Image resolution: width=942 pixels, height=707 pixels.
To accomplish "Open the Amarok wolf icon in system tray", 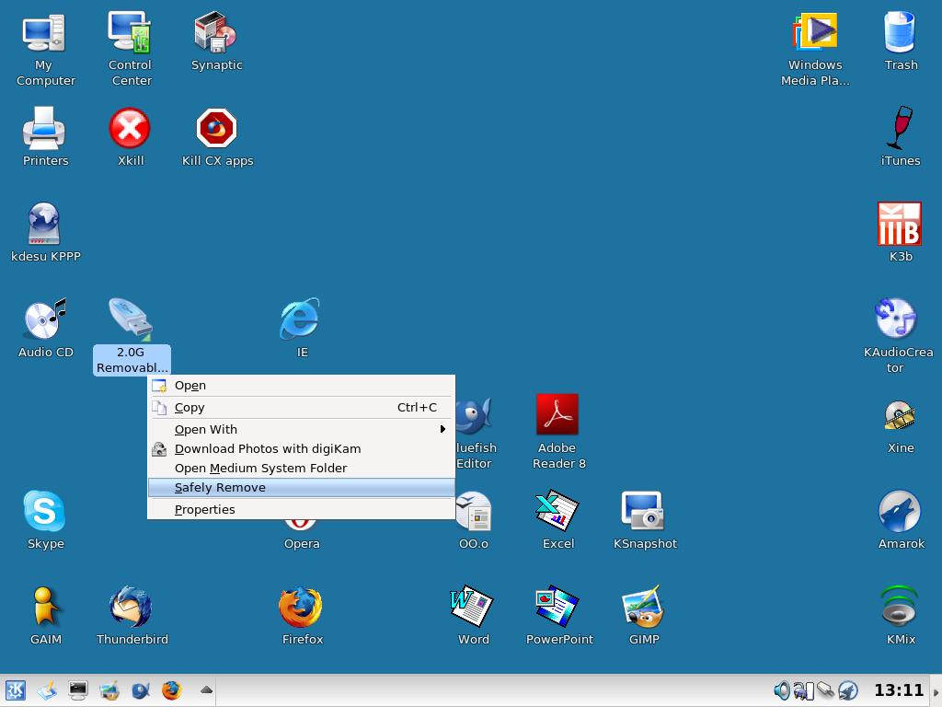I will (848, 690).
